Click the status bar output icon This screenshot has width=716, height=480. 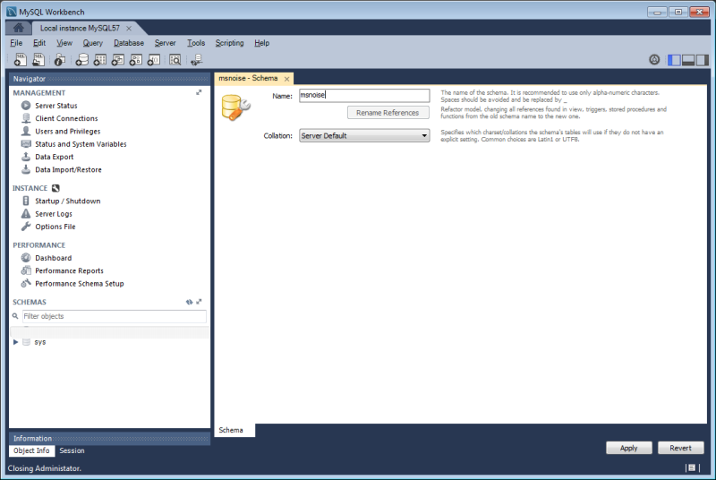tap(692, 467)
